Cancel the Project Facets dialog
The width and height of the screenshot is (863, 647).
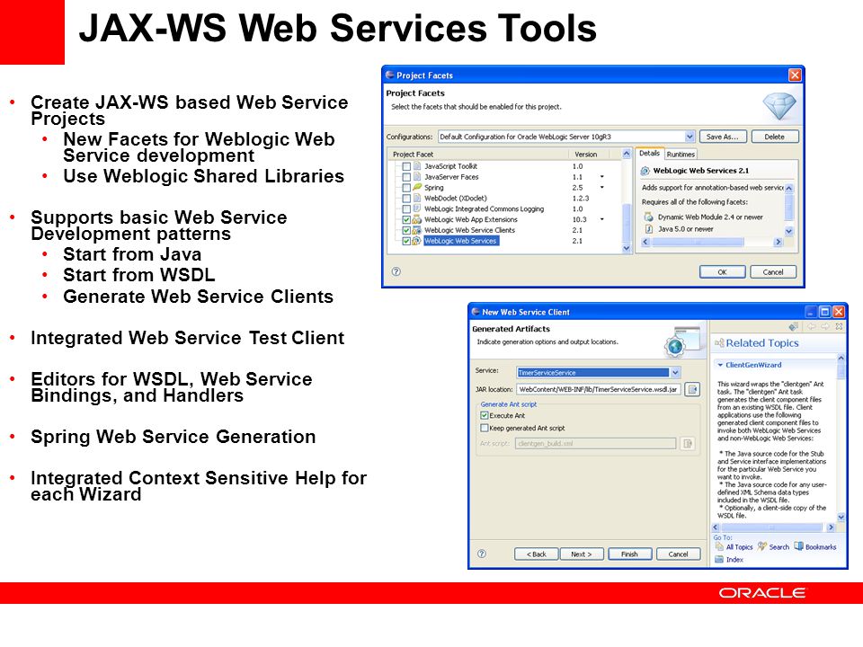point(773,271)
